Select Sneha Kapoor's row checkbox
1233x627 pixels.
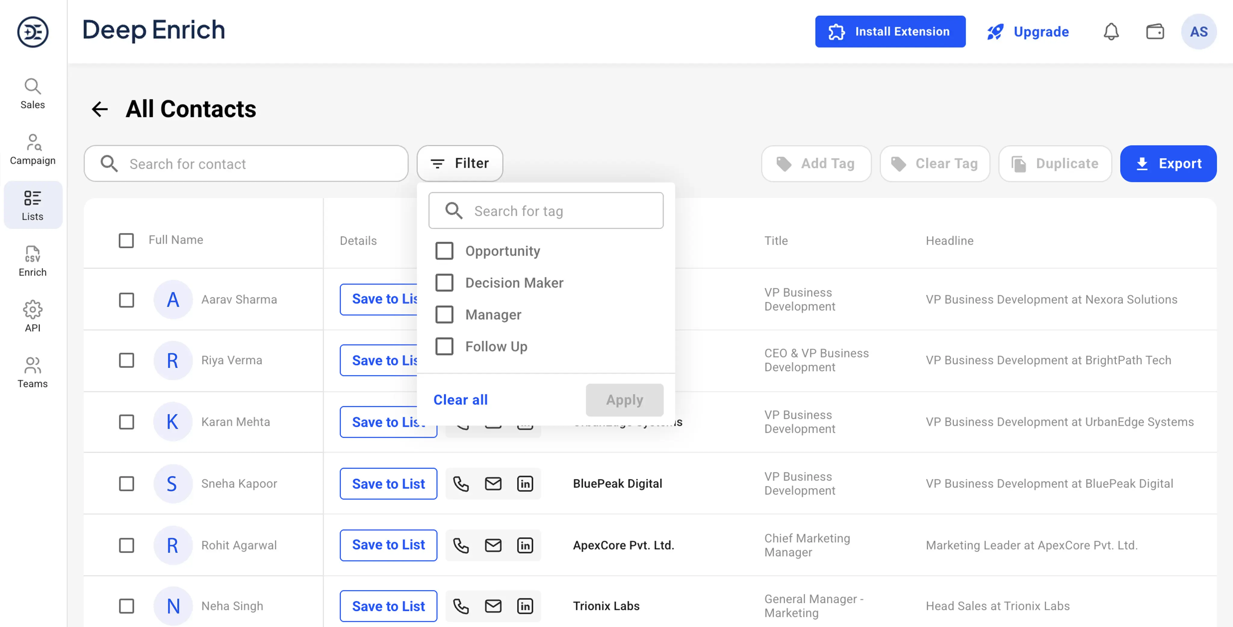(x=126, y=484)
